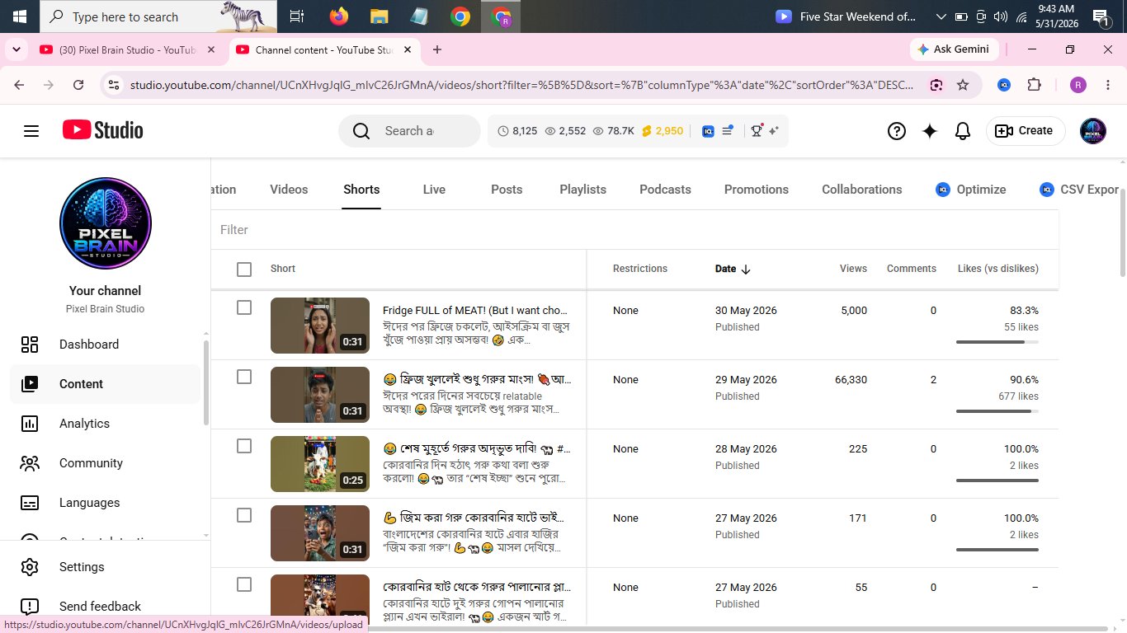
Task: Bookmark this page with the star icon
Action: (962, 85)
